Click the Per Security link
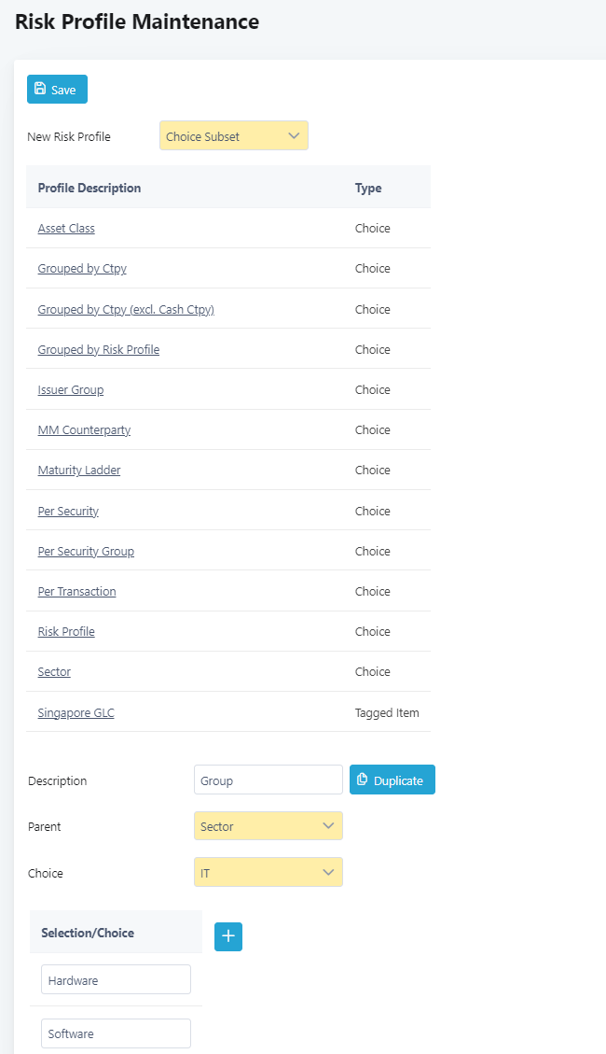606x1054 pixels. pos(68,511)
